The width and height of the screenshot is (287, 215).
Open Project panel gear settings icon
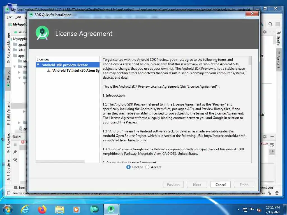[x=265, y=32]
